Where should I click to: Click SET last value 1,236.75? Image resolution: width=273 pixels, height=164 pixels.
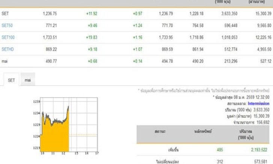point(50,14)
